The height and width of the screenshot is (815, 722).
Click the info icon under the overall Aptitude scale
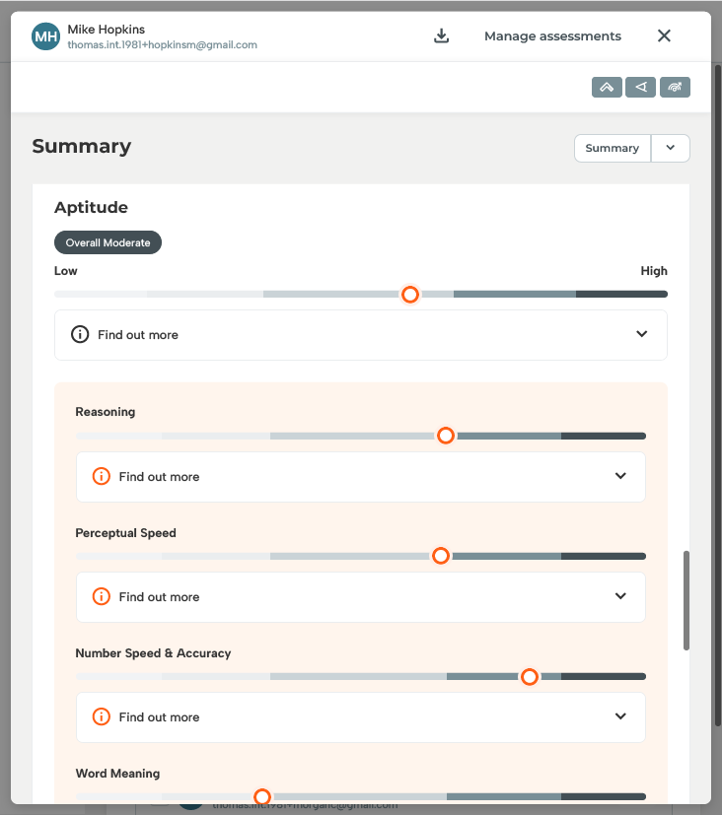[x=80, y=335]
